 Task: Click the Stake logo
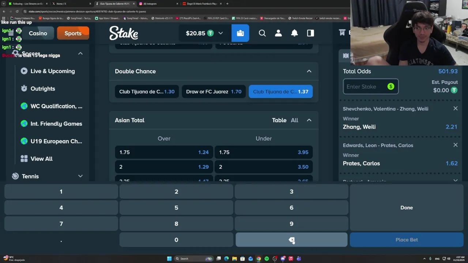point(124,33)
